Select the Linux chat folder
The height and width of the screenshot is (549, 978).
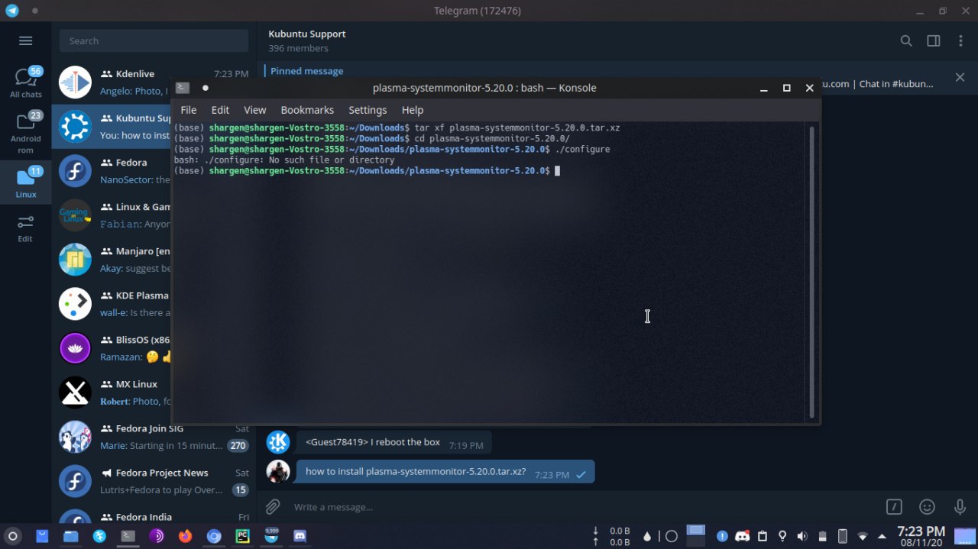(25, 182)
